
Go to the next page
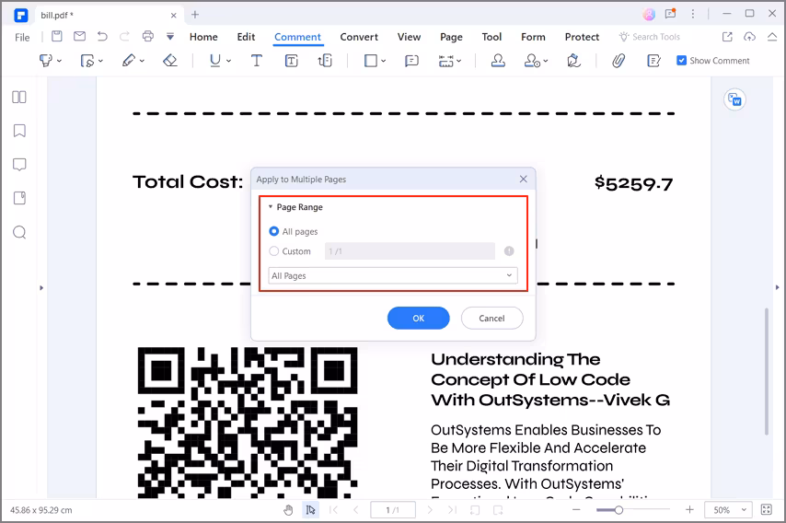[x=430, y=510]
